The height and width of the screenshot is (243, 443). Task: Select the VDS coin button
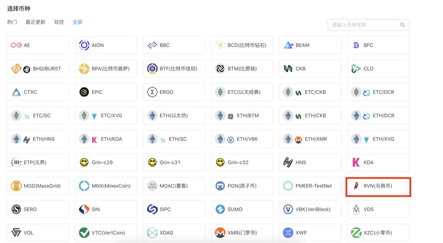378,209
